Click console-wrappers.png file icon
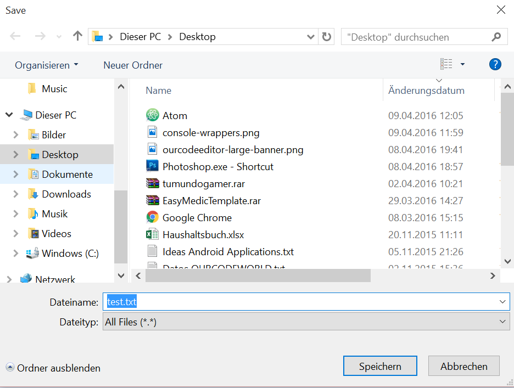This screenshot has height=388, width=514. pyautogui.click(x=152, y=132)
